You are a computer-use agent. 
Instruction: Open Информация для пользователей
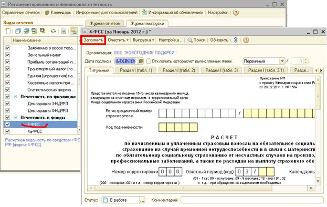click(107, 13)
